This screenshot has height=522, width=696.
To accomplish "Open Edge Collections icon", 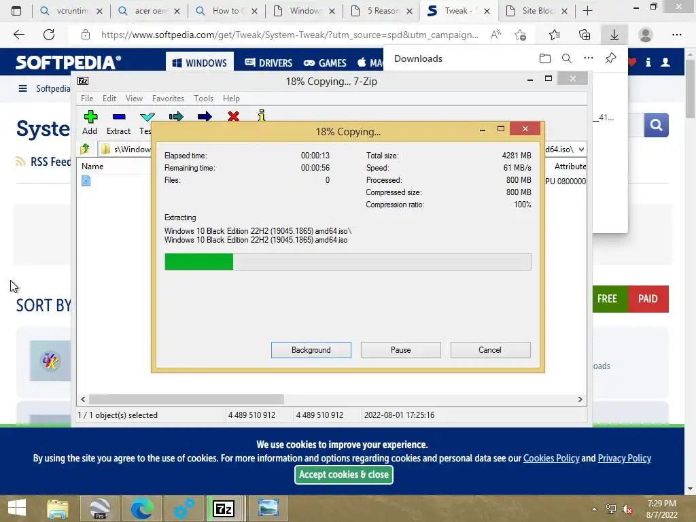I will [x=585, y=35].
